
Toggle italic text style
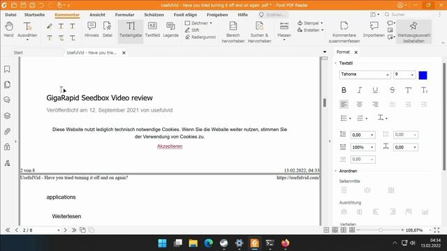[x=360, y=90]
